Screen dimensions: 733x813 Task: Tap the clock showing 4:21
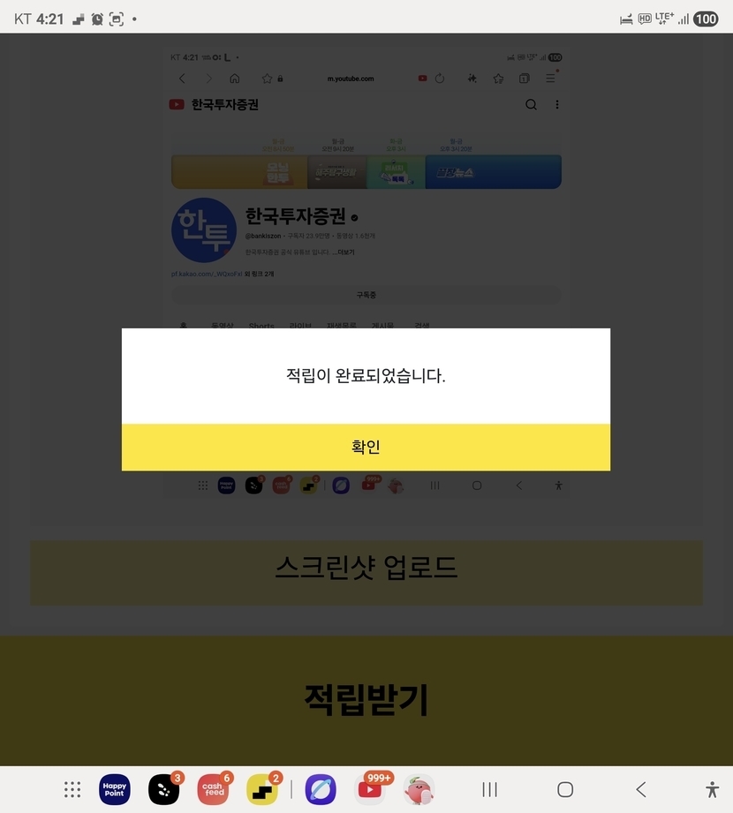[49, 19]
